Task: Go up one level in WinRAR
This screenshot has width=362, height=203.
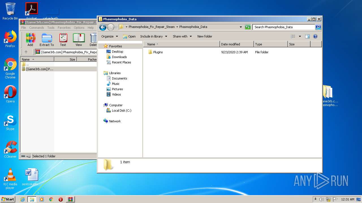Action: [26, 52]
